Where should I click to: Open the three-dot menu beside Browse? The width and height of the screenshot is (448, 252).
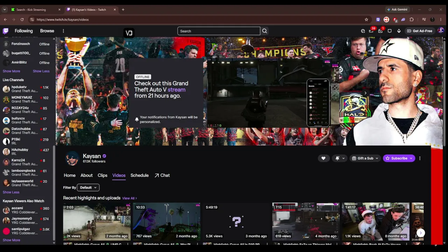click(63, 31)
